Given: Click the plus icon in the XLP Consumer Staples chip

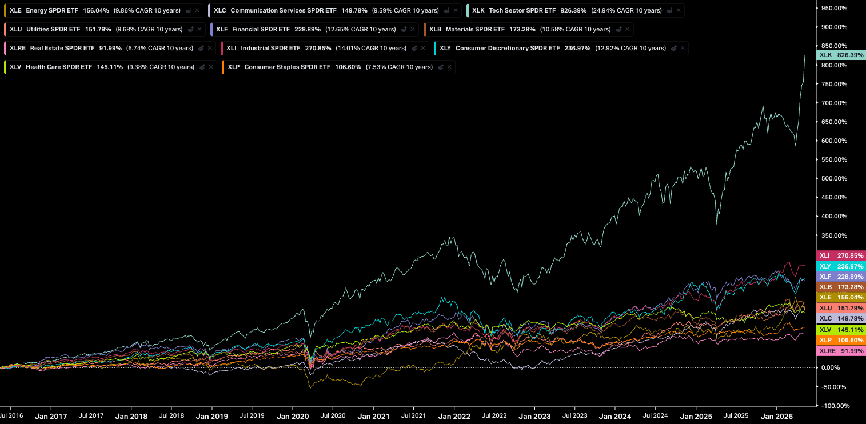Looking at the screenshot, I should (x=441, y=67).
